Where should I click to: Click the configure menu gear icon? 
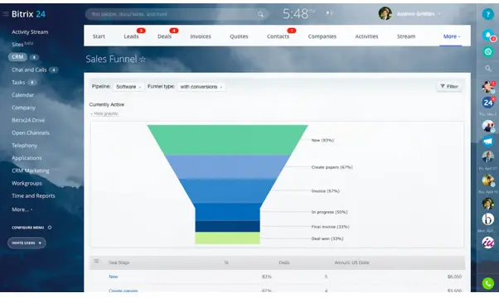point(50,228)
